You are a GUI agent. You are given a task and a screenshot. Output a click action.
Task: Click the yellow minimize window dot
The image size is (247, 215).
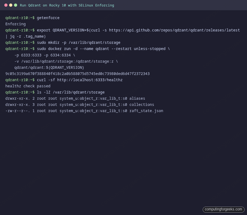tap(11, 5)
